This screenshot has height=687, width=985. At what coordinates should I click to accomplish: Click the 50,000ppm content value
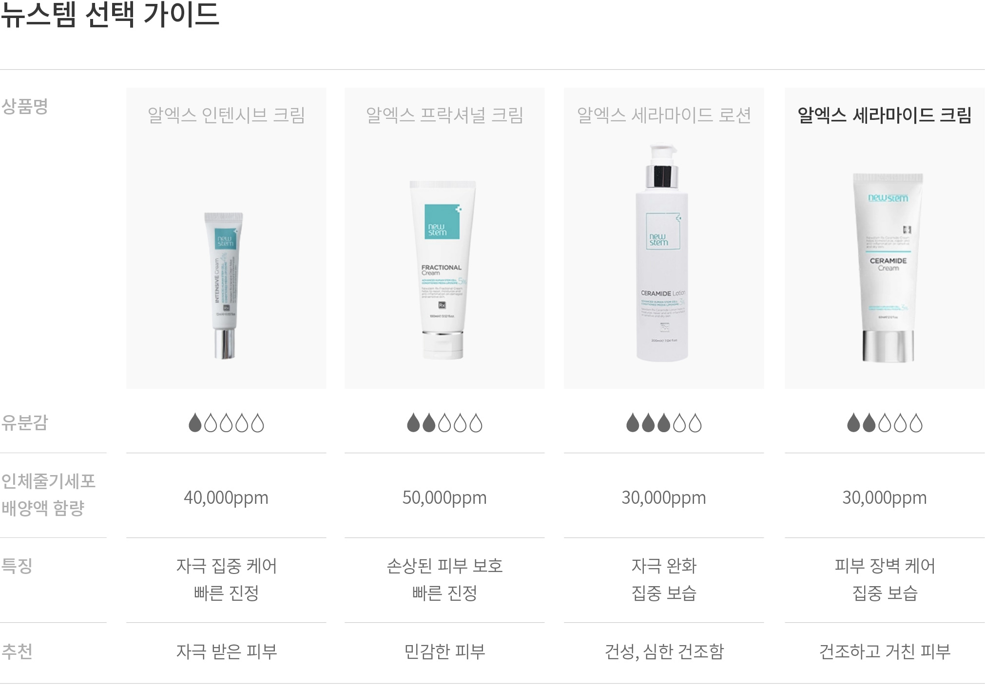(x=444, y=498)
